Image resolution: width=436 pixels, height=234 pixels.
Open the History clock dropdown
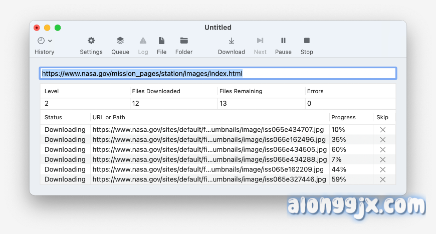(x=45, y=41)
